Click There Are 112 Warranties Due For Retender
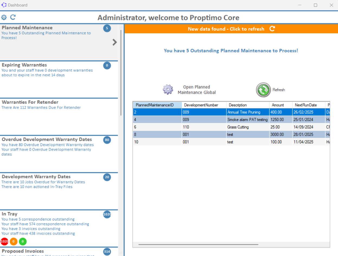338x256 pixels. click(x=41, y=108)
